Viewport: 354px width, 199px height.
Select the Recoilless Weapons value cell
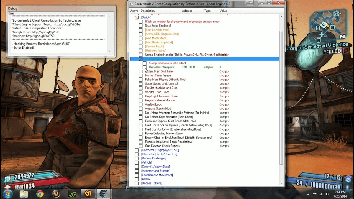220,67
